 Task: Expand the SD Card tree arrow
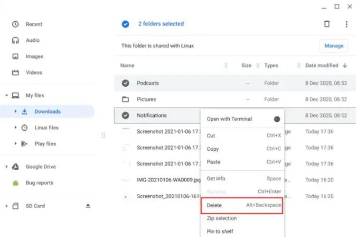tap(6, 206)
